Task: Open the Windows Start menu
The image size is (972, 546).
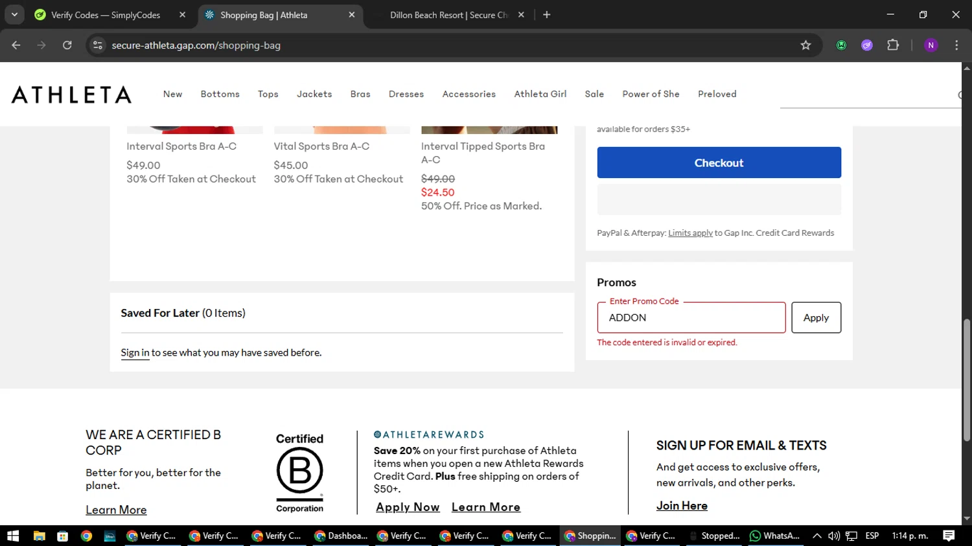Action: click(13, 536)
